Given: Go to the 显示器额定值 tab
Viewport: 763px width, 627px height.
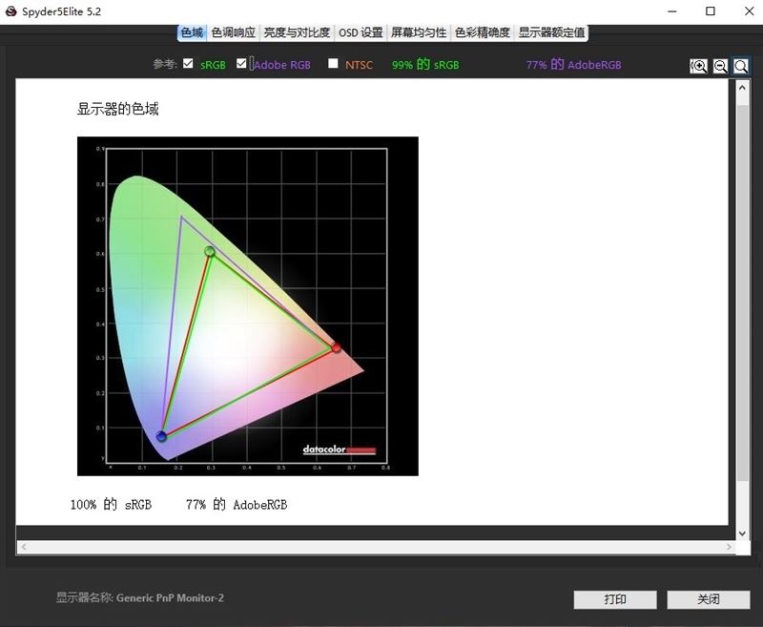Looking at the screenshot, I should [551, 32].
